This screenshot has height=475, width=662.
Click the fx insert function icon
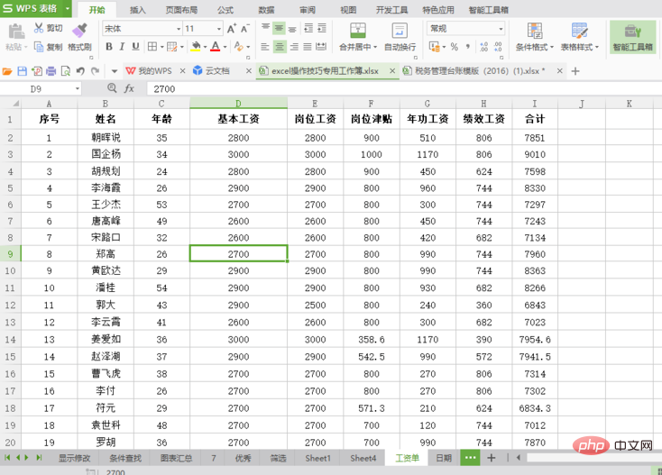pos(129,88)
